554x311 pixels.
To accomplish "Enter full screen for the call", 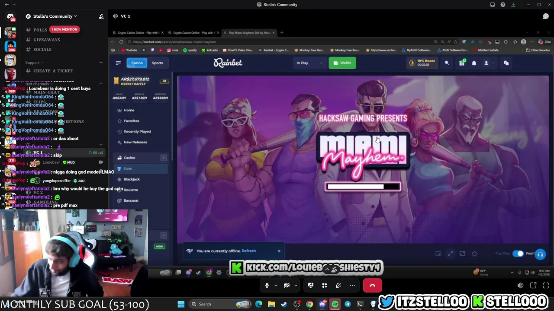I will [x=546, y=286].
